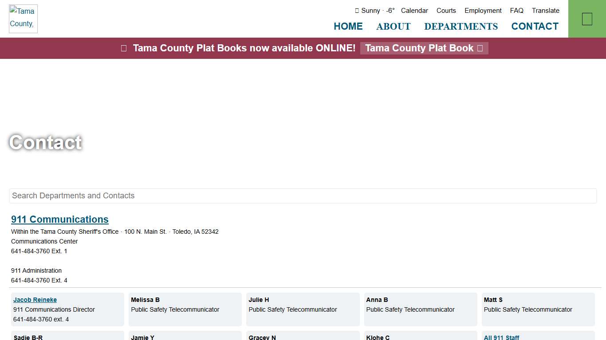Select the Julie H staff card
The image size is (606, 340).
pyautogui.click(x=303, y=309)
